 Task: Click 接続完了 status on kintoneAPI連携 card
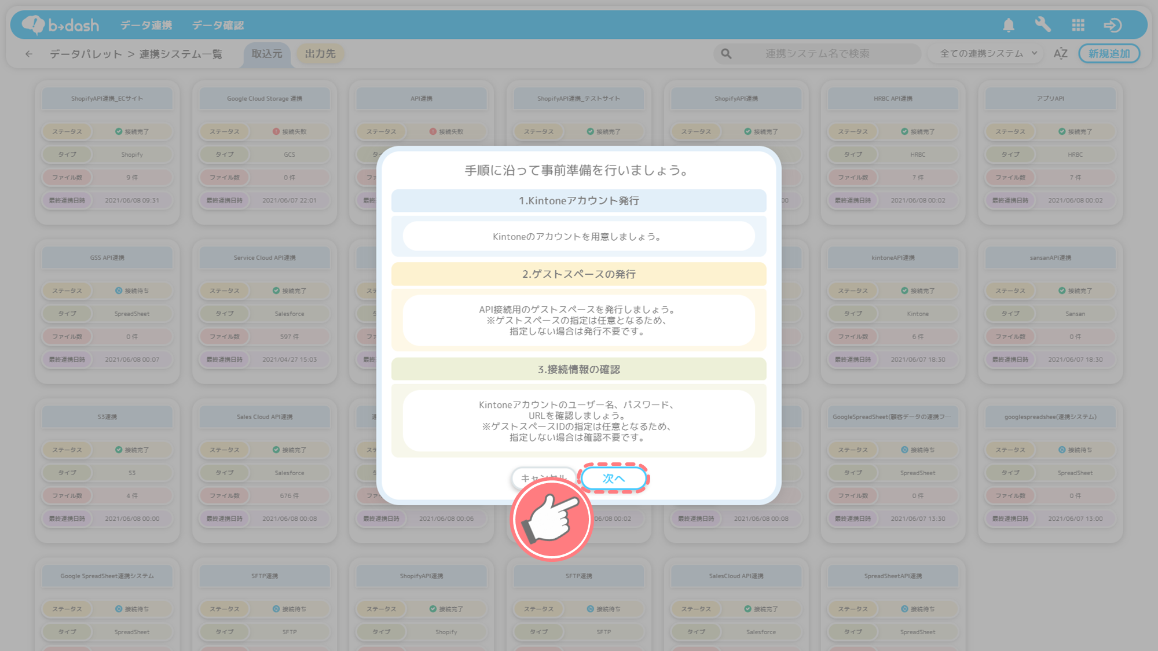tap(918, 290)
